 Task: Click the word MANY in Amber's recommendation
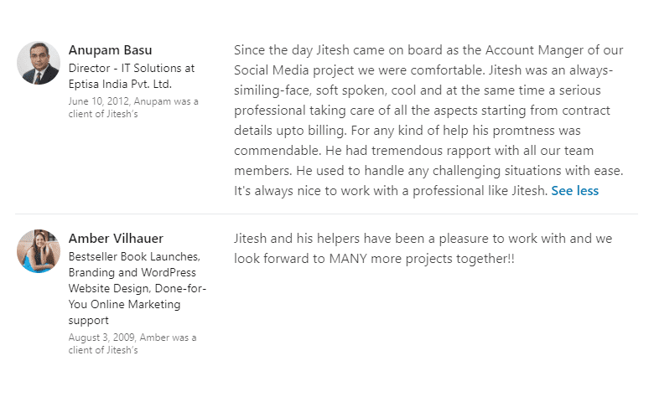[x=348, y=259]
